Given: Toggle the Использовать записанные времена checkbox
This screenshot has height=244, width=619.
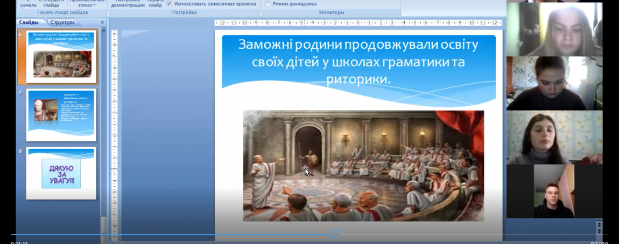Looking at the screenshot, I should point(169,4).
